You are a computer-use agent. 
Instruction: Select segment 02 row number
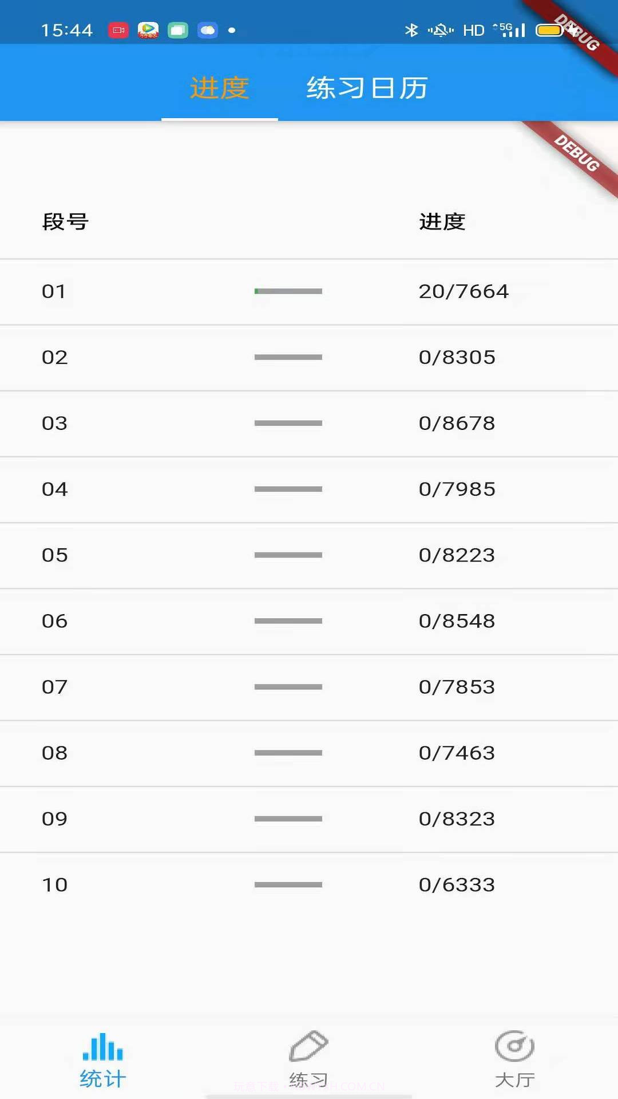click(55, 357)
